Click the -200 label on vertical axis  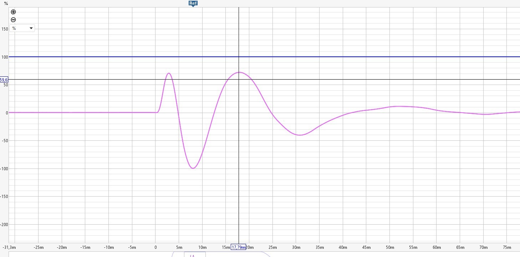click(x=4, y=224)
